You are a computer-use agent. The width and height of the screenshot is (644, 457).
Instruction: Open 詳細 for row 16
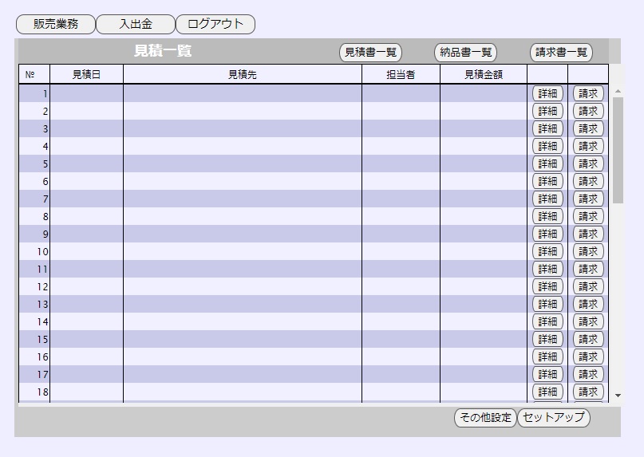click(x=547, y=357)
